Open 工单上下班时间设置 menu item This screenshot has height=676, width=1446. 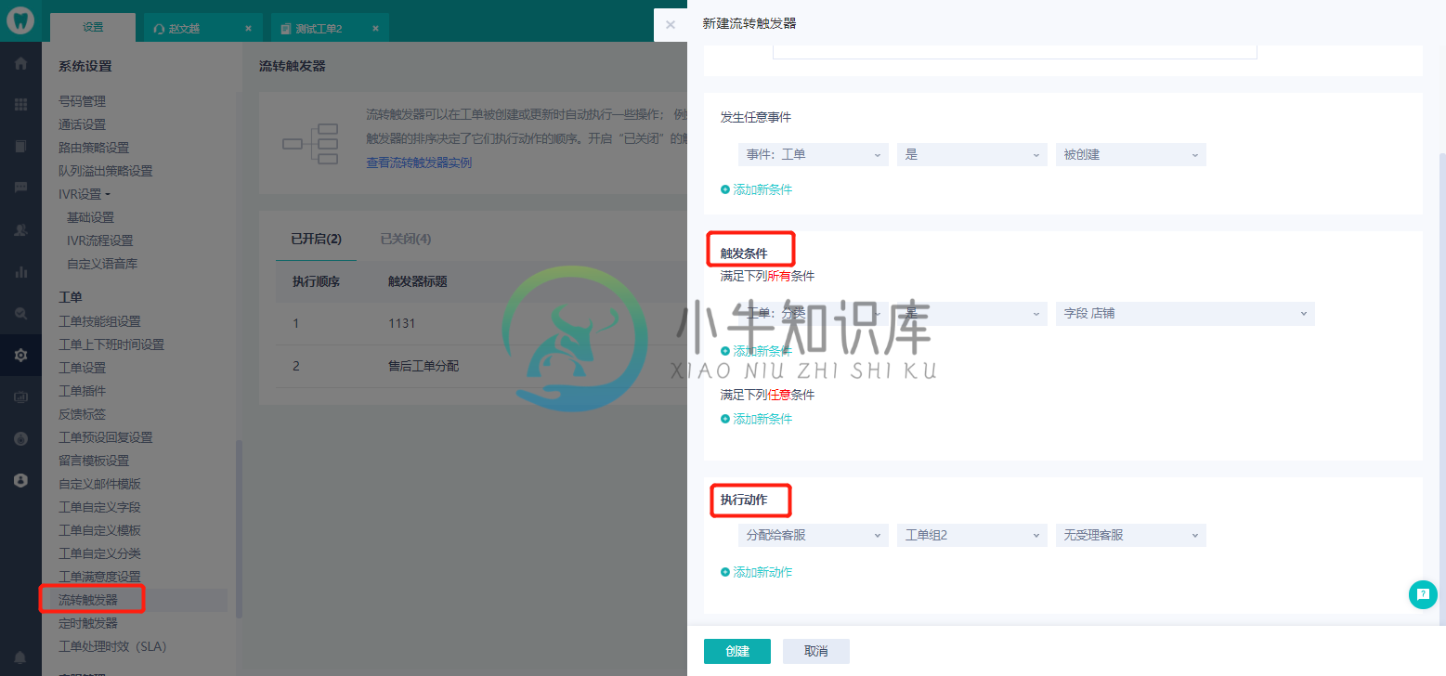tap(111, 344)
